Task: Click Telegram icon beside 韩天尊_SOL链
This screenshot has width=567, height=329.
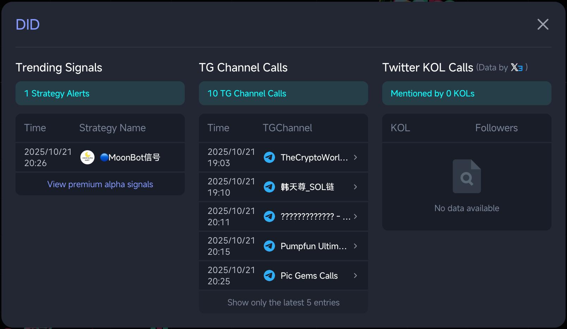Action: [269, 187]
